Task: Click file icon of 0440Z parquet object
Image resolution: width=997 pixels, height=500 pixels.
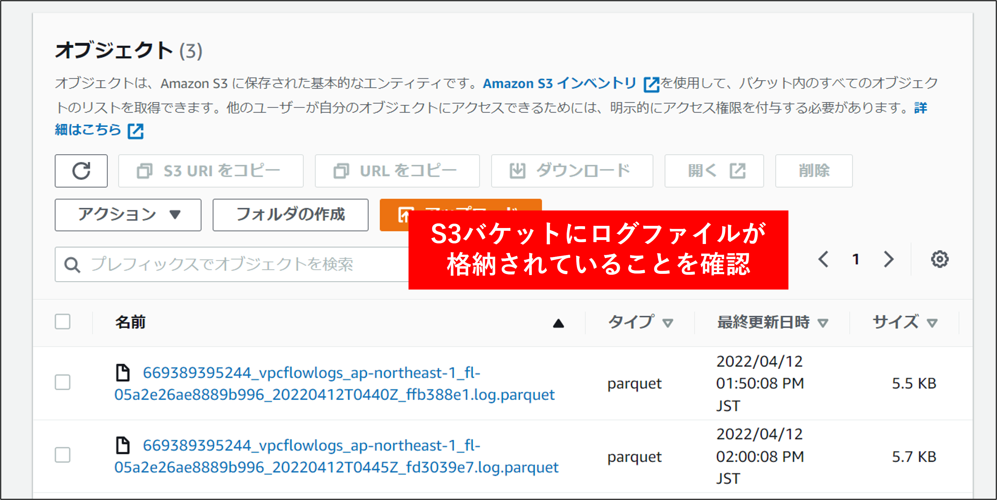Action: (123, 372)
